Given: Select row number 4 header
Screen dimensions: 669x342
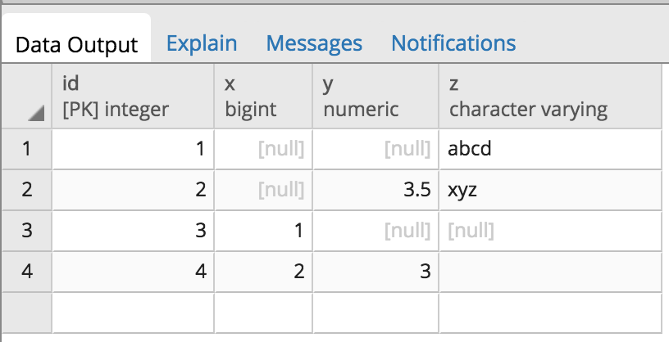Looking at the screenshot, I should click(x=26, y=271).
